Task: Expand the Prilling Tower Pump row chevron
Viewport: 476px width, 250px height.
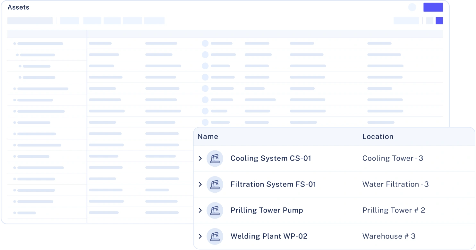Action: point(200,210)
